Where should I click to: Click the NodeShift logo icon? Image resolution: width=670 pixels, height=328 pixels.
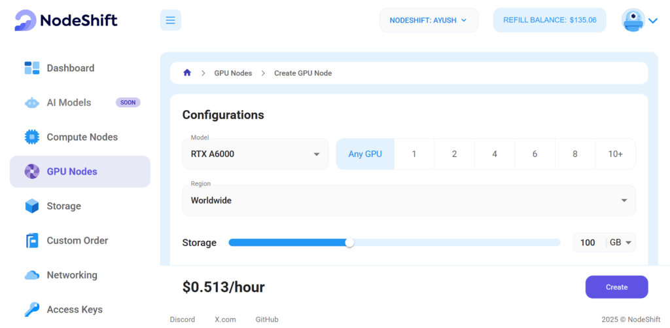coord(26,20)
